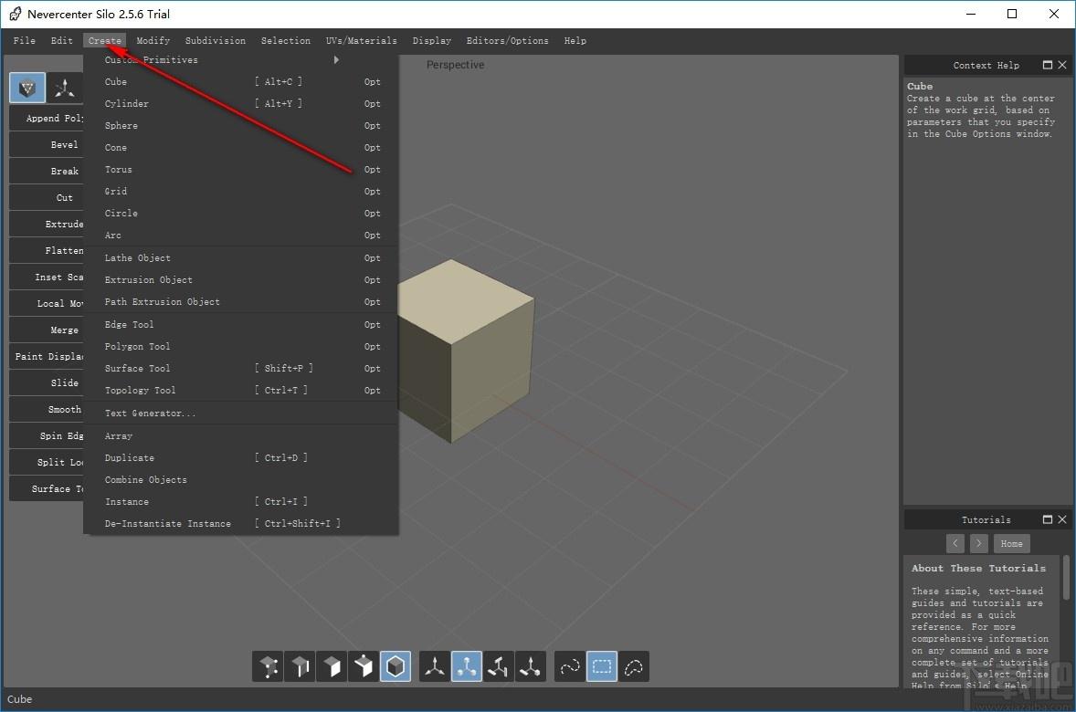Click the Tutorials panel scrollbar
The height and width of the screenshot is (712, 1076).
point(1066,578)
